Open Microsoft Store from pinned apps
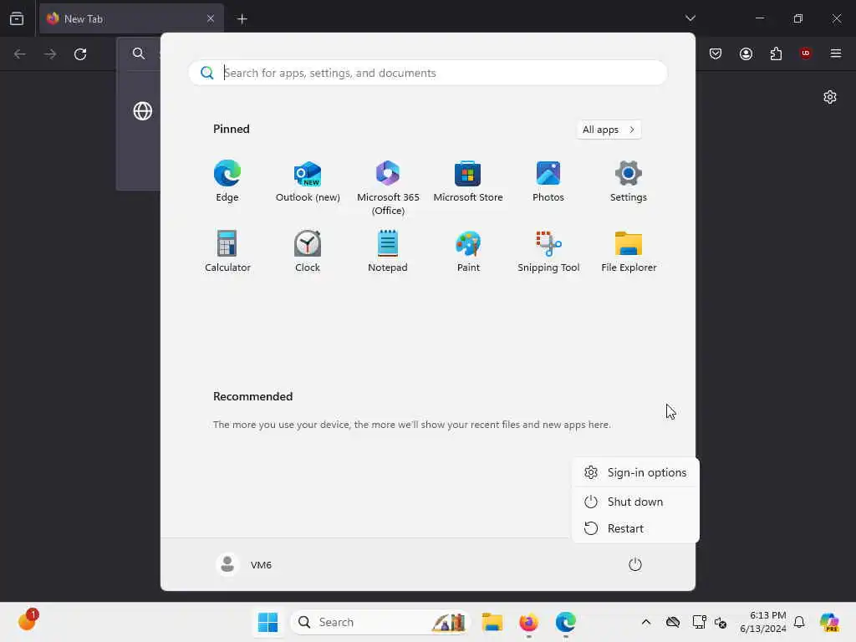This screenshot has height=642, width=856. coord(468,181)
